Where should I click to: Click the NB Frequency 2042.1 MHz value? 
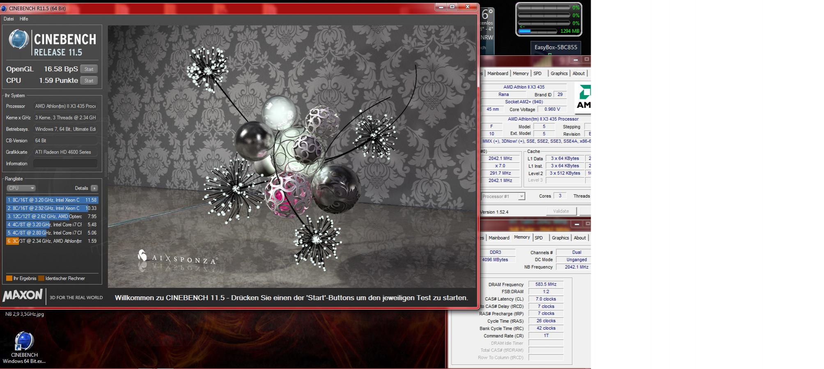(574, 267)
